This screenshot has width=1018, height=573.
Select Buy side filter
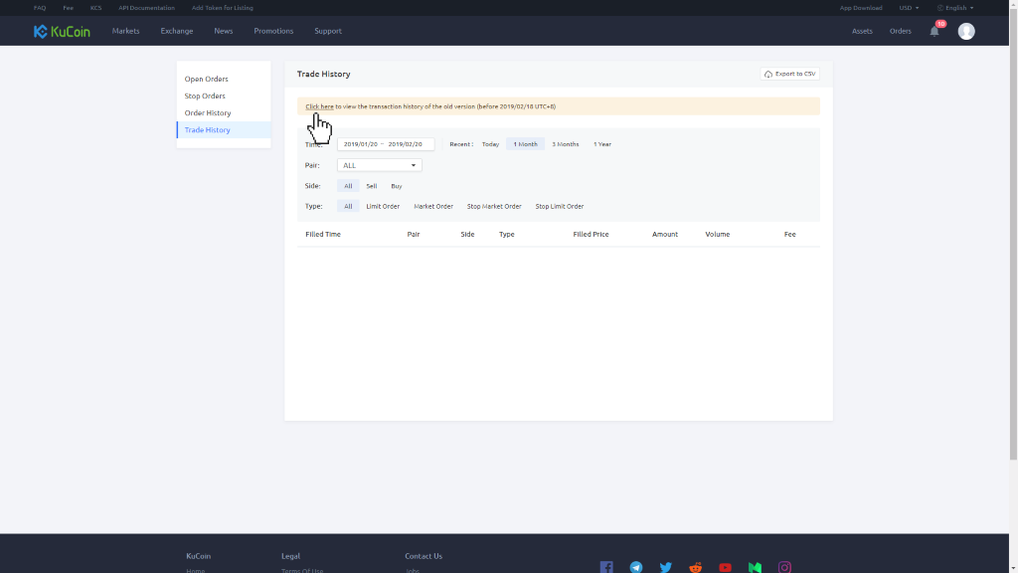(396, 186)
